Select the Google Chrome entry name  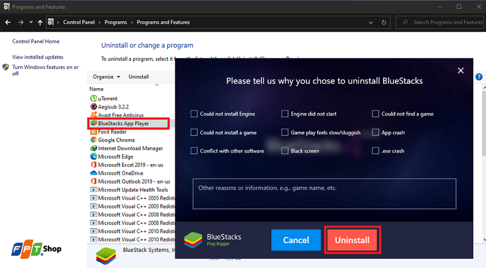[x=116, y=140]
